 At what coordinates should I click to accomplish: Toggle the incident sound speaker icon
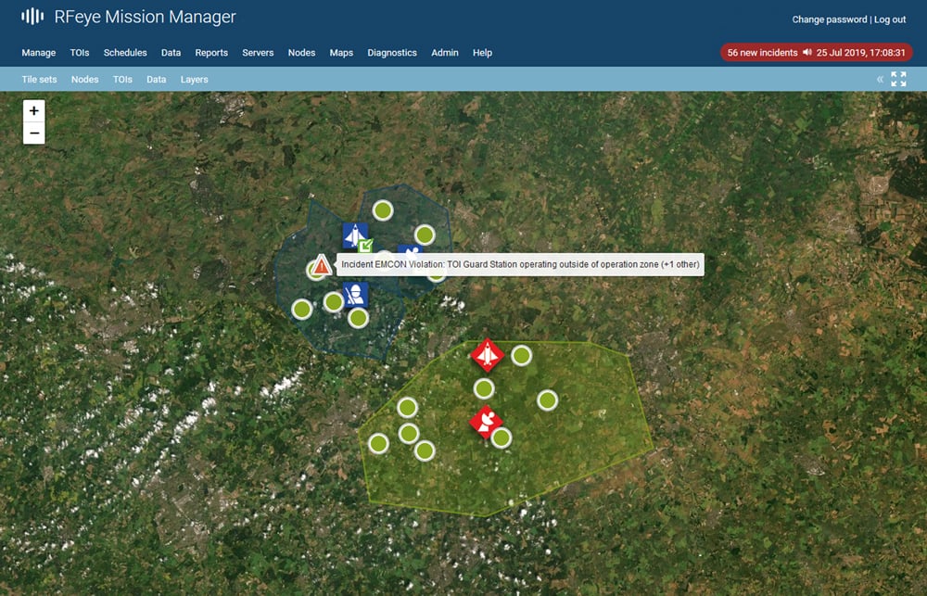[807, 53]
